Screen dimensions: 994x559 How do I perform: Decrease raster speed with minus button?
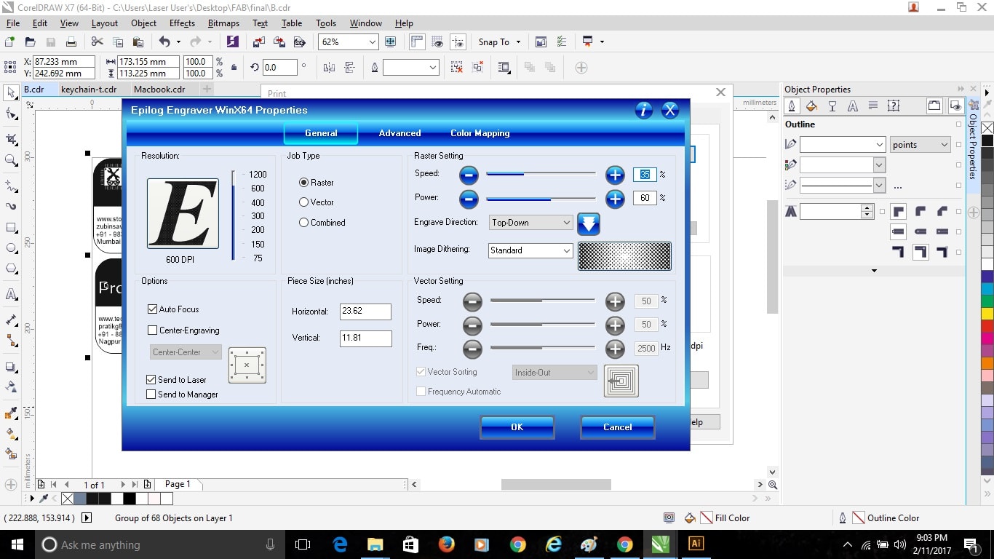pos(469,175)
